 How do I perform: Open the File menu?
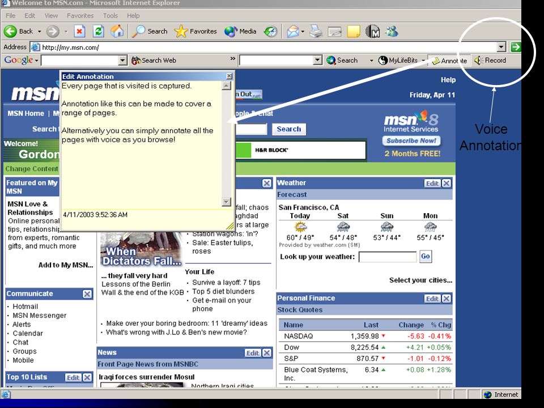(10, 16)
